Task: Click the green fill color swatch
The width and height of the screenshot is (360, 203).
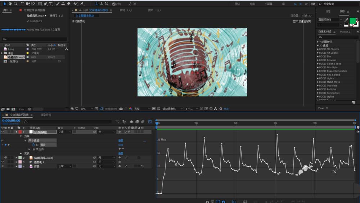Action: 352,21
